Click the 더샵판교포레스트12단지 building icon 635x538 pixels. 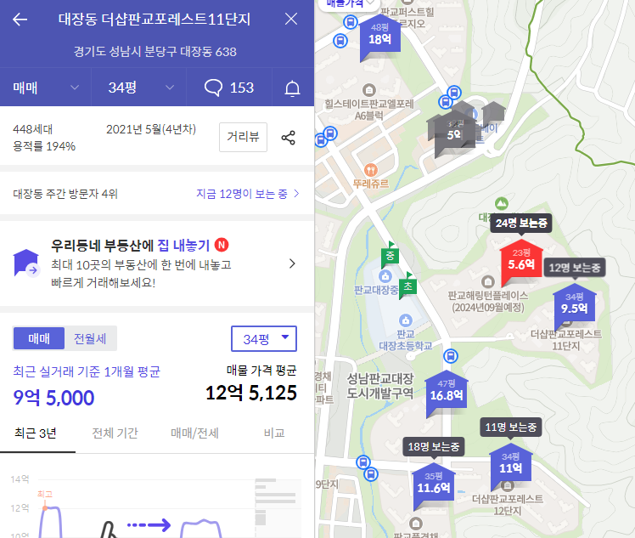(507, 485)
